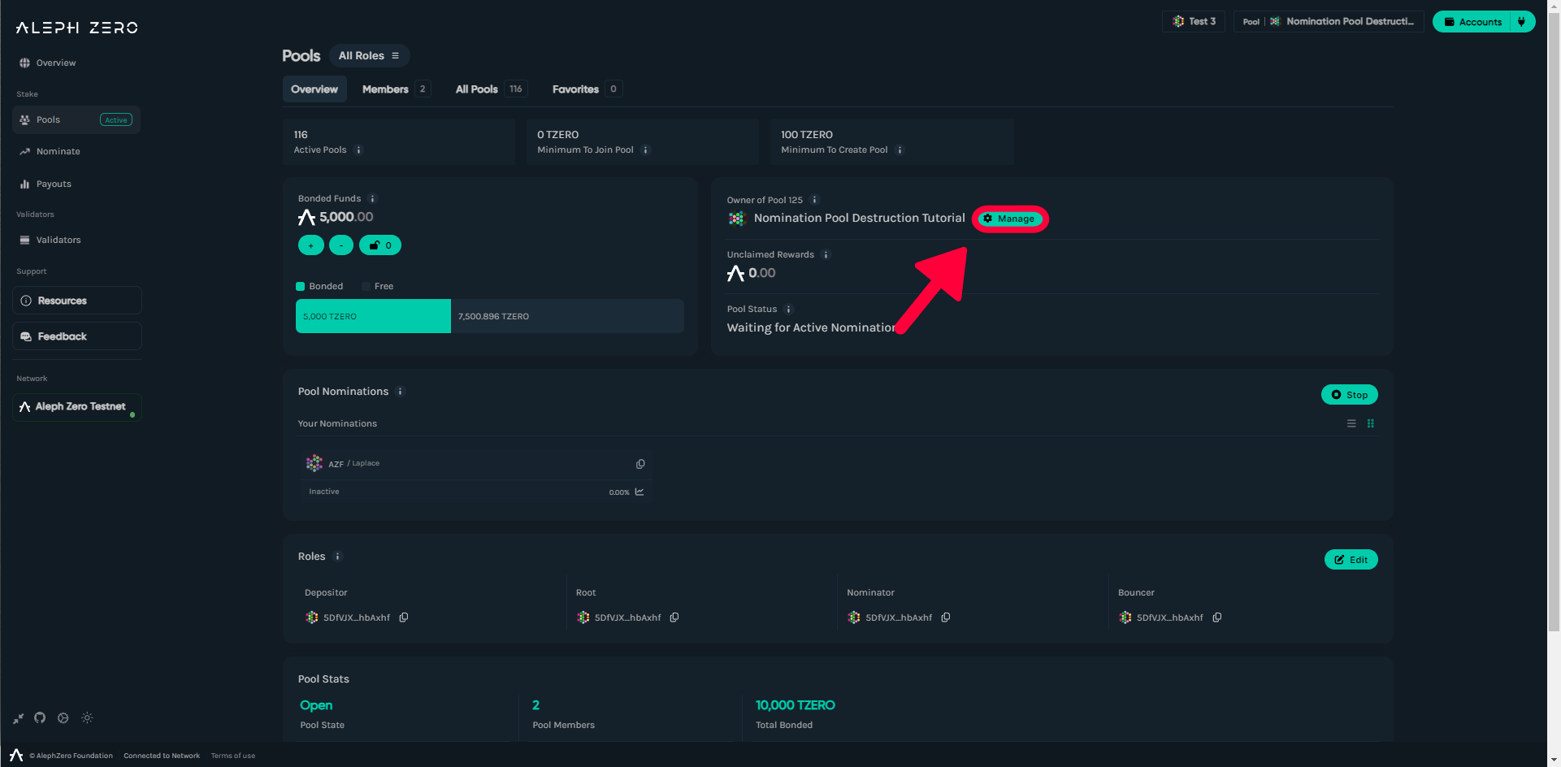
Task: Click the unlock icon button under Bonded Funds
Action: click(380, 245)
